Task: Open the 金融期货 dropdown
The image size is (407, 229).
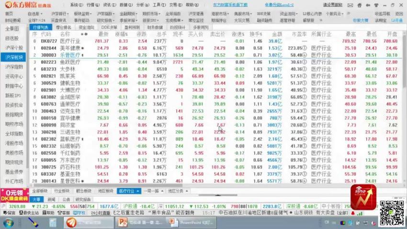Action: 129,14
